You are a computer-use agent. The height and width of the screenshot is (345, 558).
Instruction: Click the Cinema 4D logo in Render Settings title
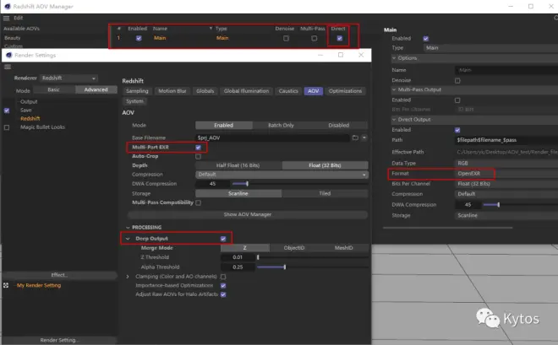[9, 55]
